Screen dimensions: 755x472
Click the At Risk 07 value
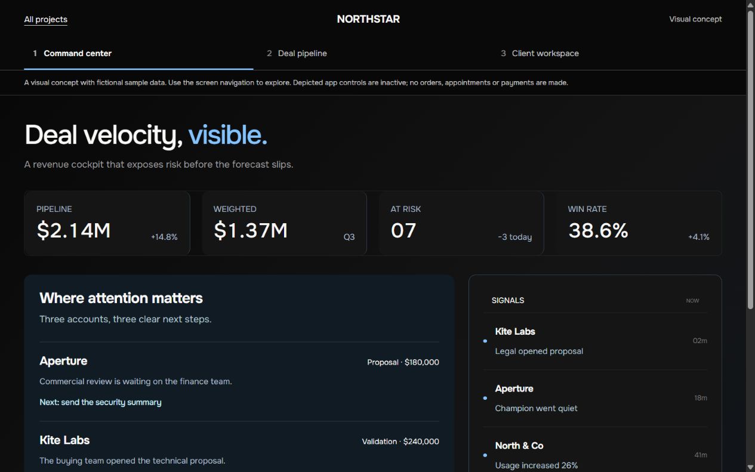coord(403,230)
